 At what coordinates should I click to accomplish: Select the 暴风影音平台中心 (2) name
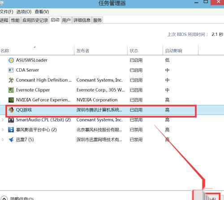coord(36,130)
